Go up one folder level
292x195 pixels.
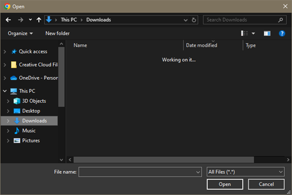pyautogui.click(x=39, y=20)
